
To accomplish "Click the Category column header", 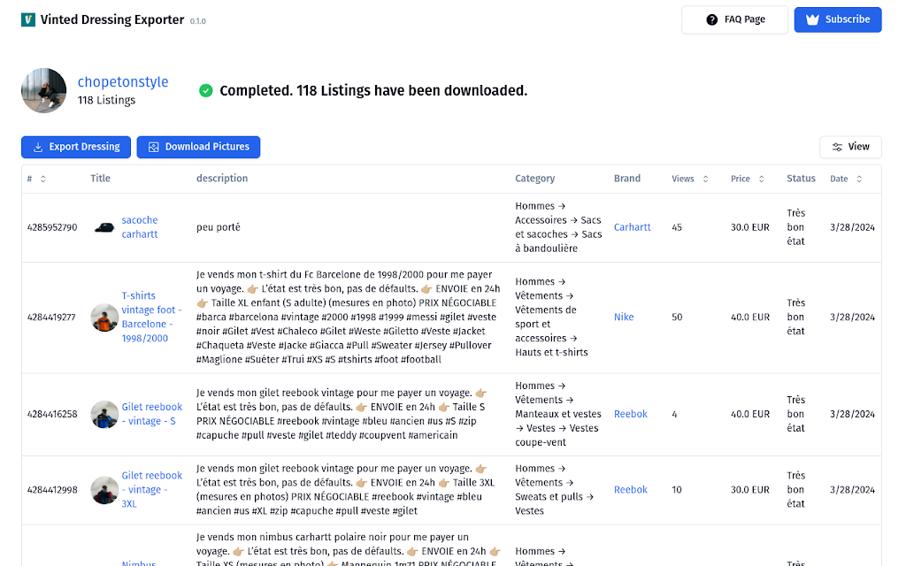I will (535, 179).
